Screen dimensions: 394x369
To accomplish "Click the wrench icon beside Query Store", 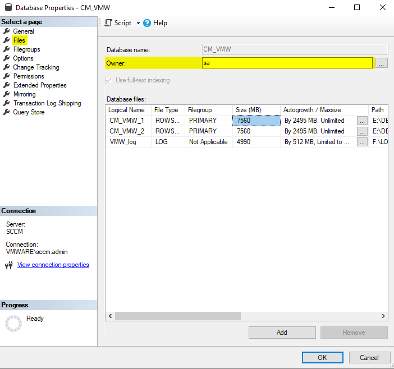I will (7, 112).
